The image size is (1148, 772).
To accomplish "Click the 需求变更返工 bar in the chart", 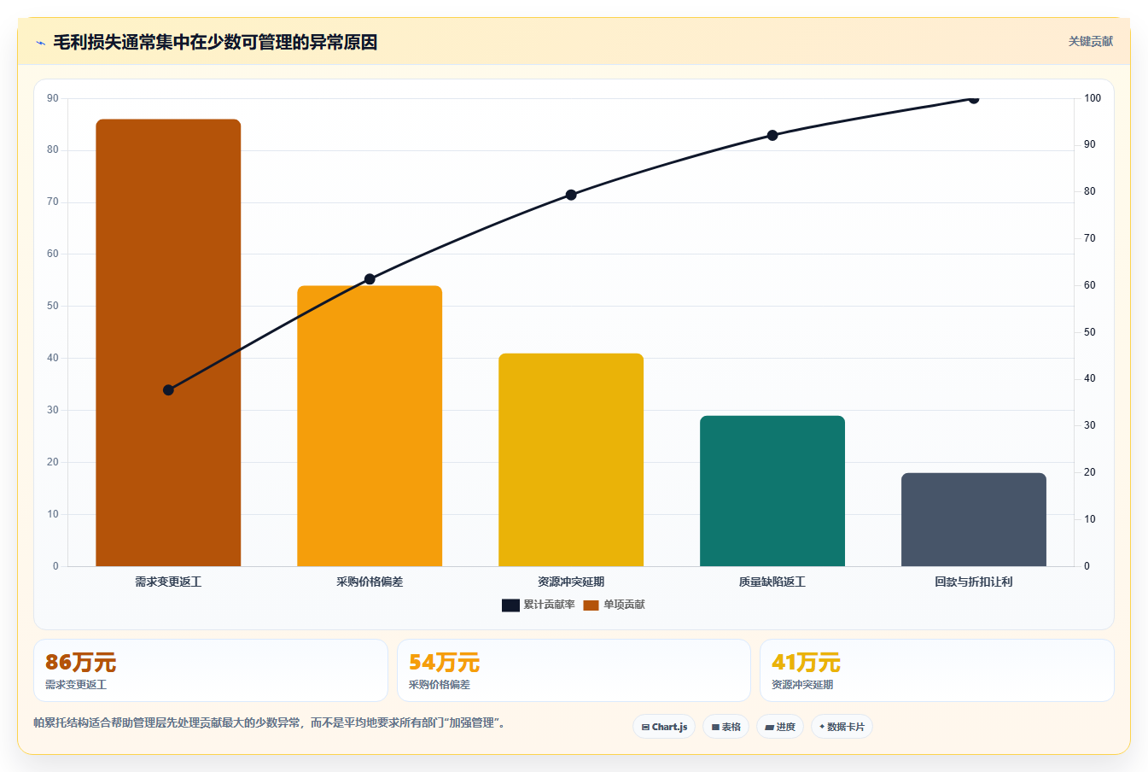I will tap(168, 342).
